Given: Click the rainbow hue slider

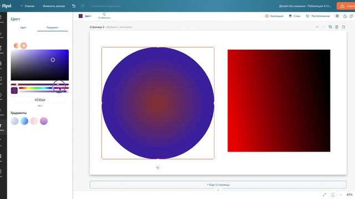Looking at the screenshot, I should point(44,88).
